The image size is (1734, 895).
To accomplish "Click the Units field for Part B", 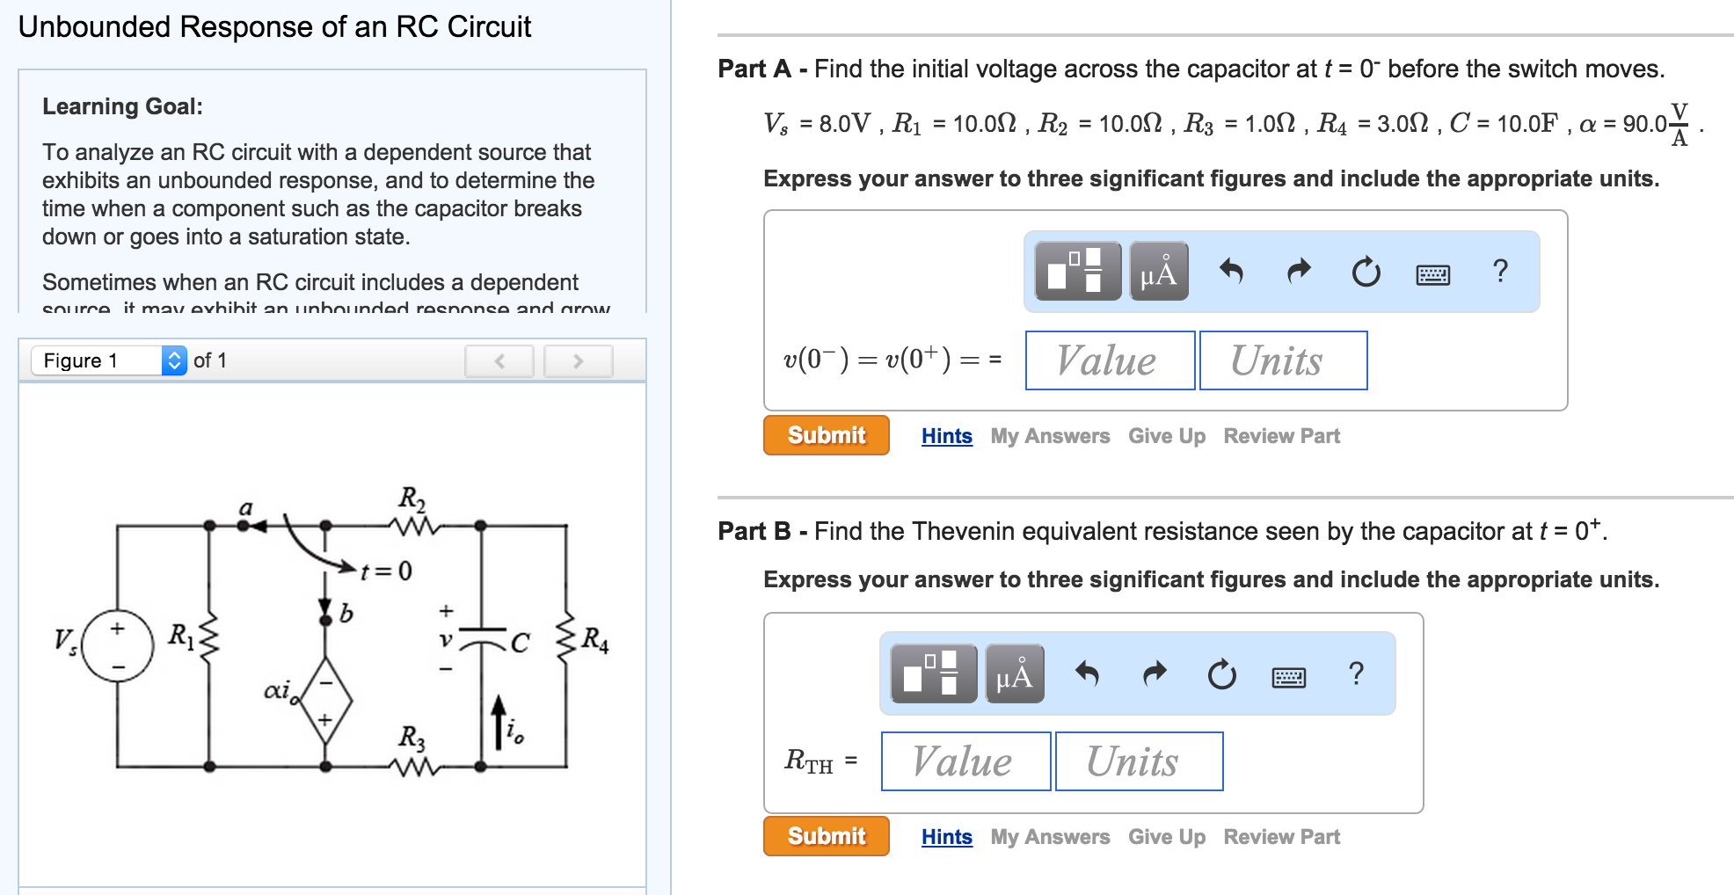I will click(x=1138, y=761).
